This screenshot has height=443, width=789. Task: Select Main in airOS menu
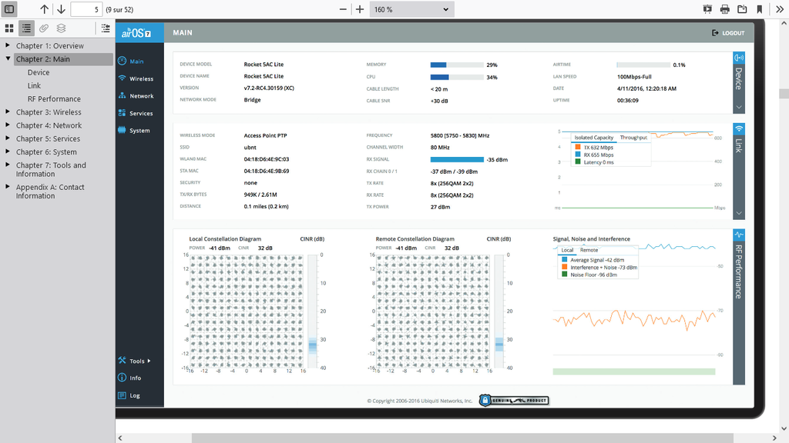pyautogui.click(x=136, y=62)
